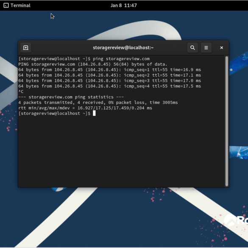This screenshot has width=248, height=248.
Task: Click the PING 56(84) bytes of data line
Action: pos(93,64)
